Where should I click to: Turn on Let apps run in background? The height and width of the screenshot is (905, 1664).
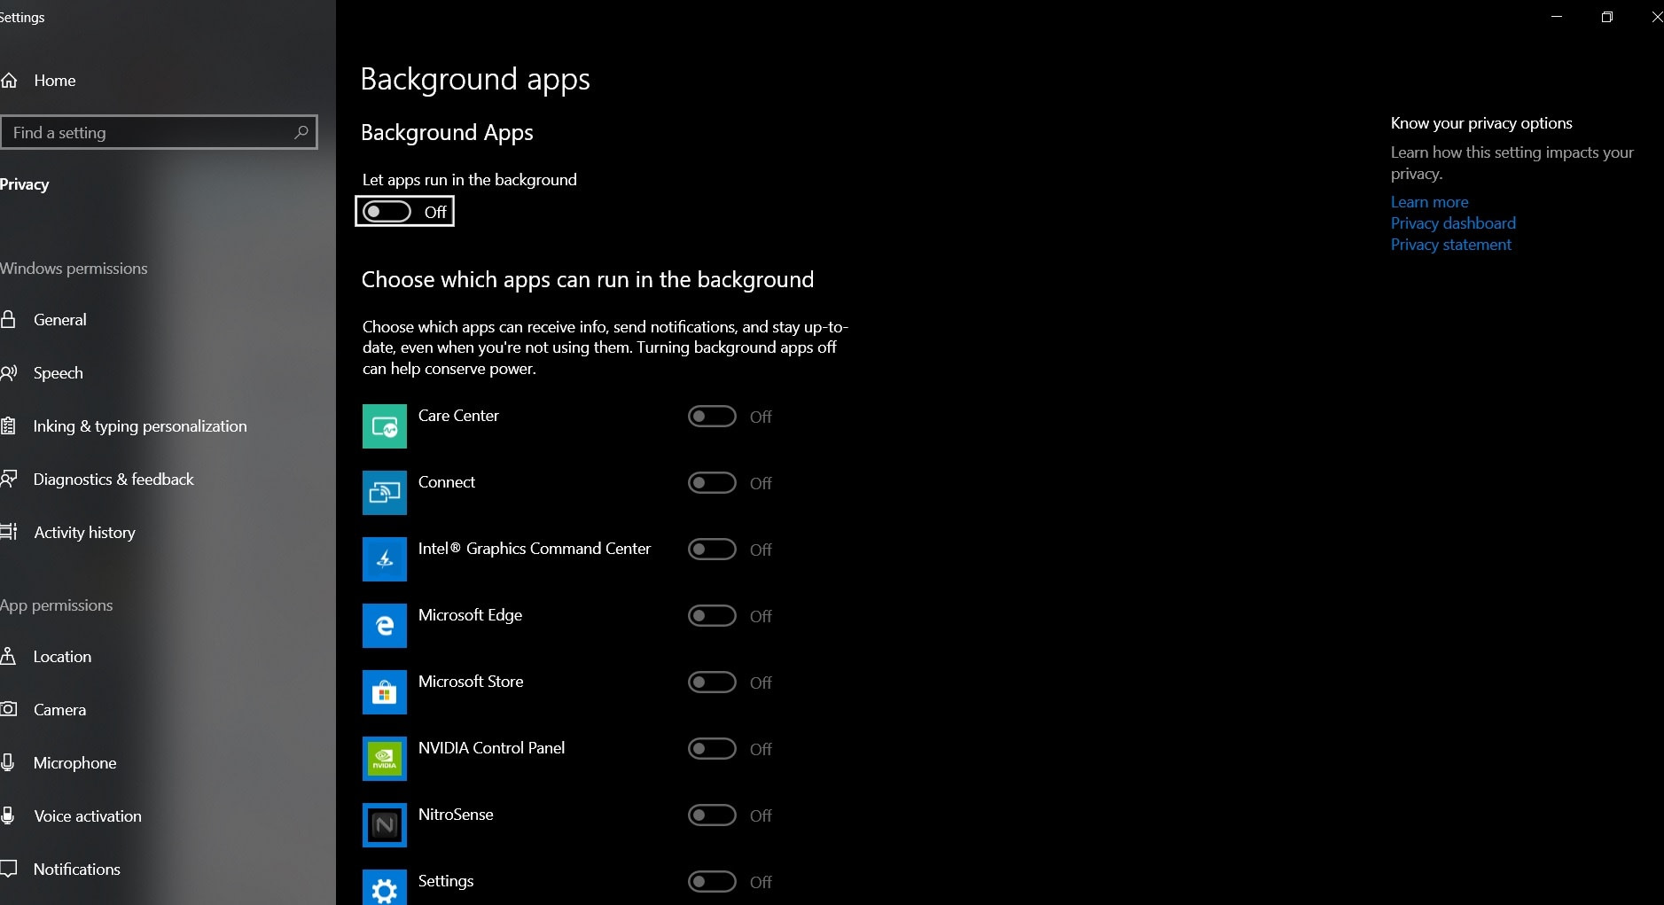coord(387,212)
